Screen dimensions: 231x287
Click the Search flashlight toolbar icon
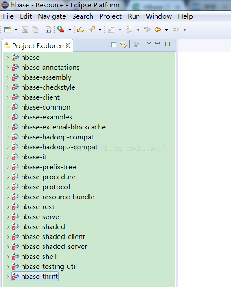coord(91,29)
